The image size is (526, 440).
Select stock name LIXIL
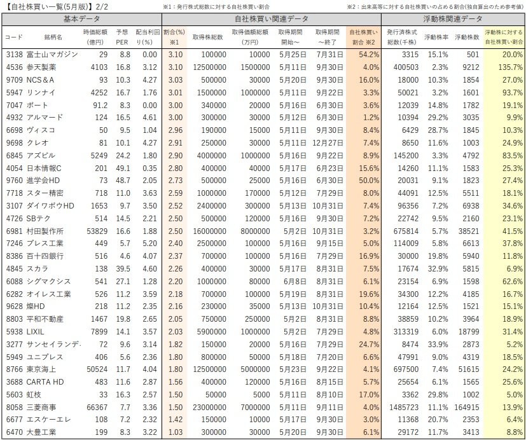(35, 332)
